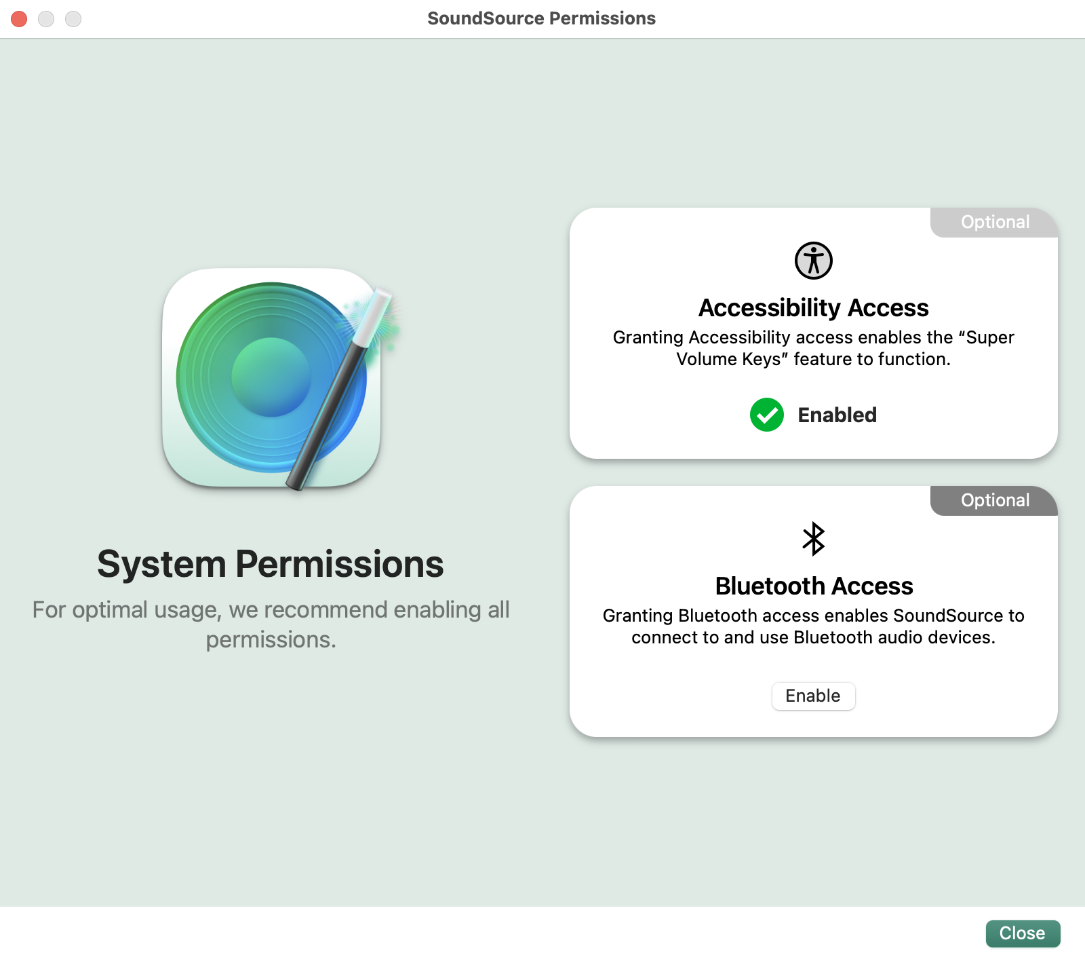Close the permissions window with Close button

coord(1023,933)
